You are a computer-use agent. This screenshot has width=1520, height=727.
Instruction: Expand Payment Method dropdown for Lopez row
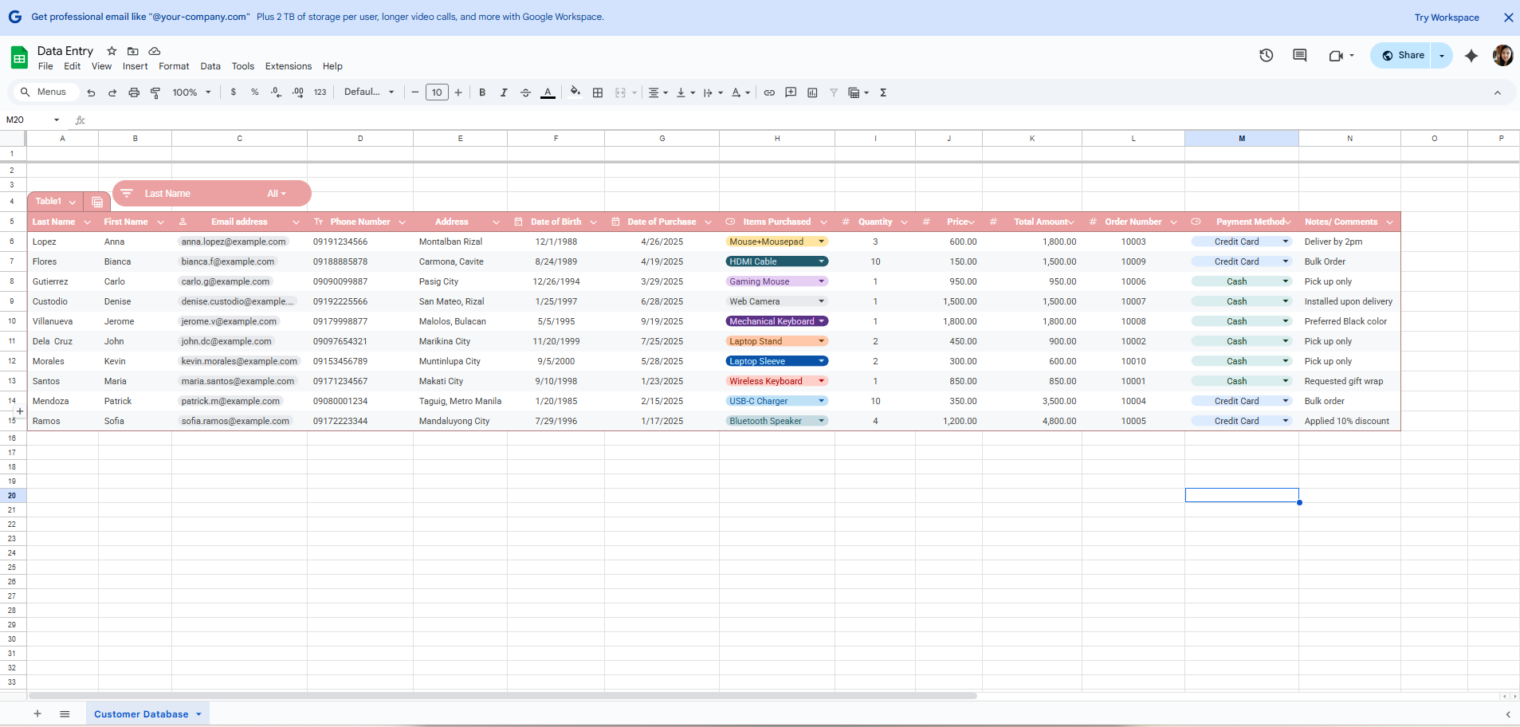(x=1285, y=242)
